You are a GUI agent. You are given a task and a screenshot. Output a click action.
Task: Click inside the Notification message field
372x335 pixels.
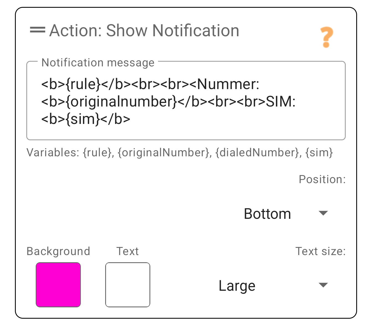pyautogui.click(x=185, y=101)
